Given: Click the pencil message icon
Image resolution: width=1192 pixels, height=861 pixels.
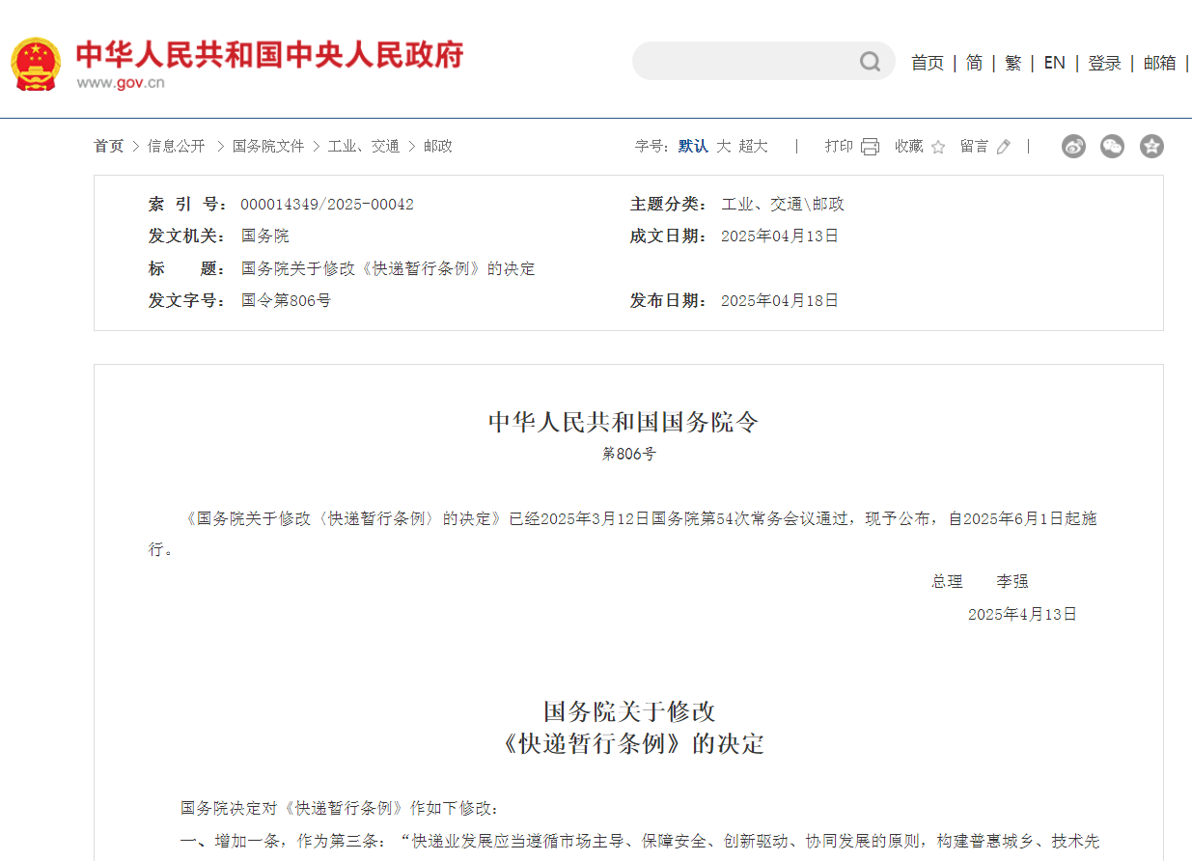Looking at the screenshot, I should click(x=1004, y=147).
